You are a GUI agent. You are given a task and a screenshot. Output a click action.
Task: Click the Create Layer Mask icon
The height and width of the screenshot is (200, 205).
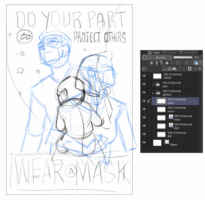click(x=190, y=69)
